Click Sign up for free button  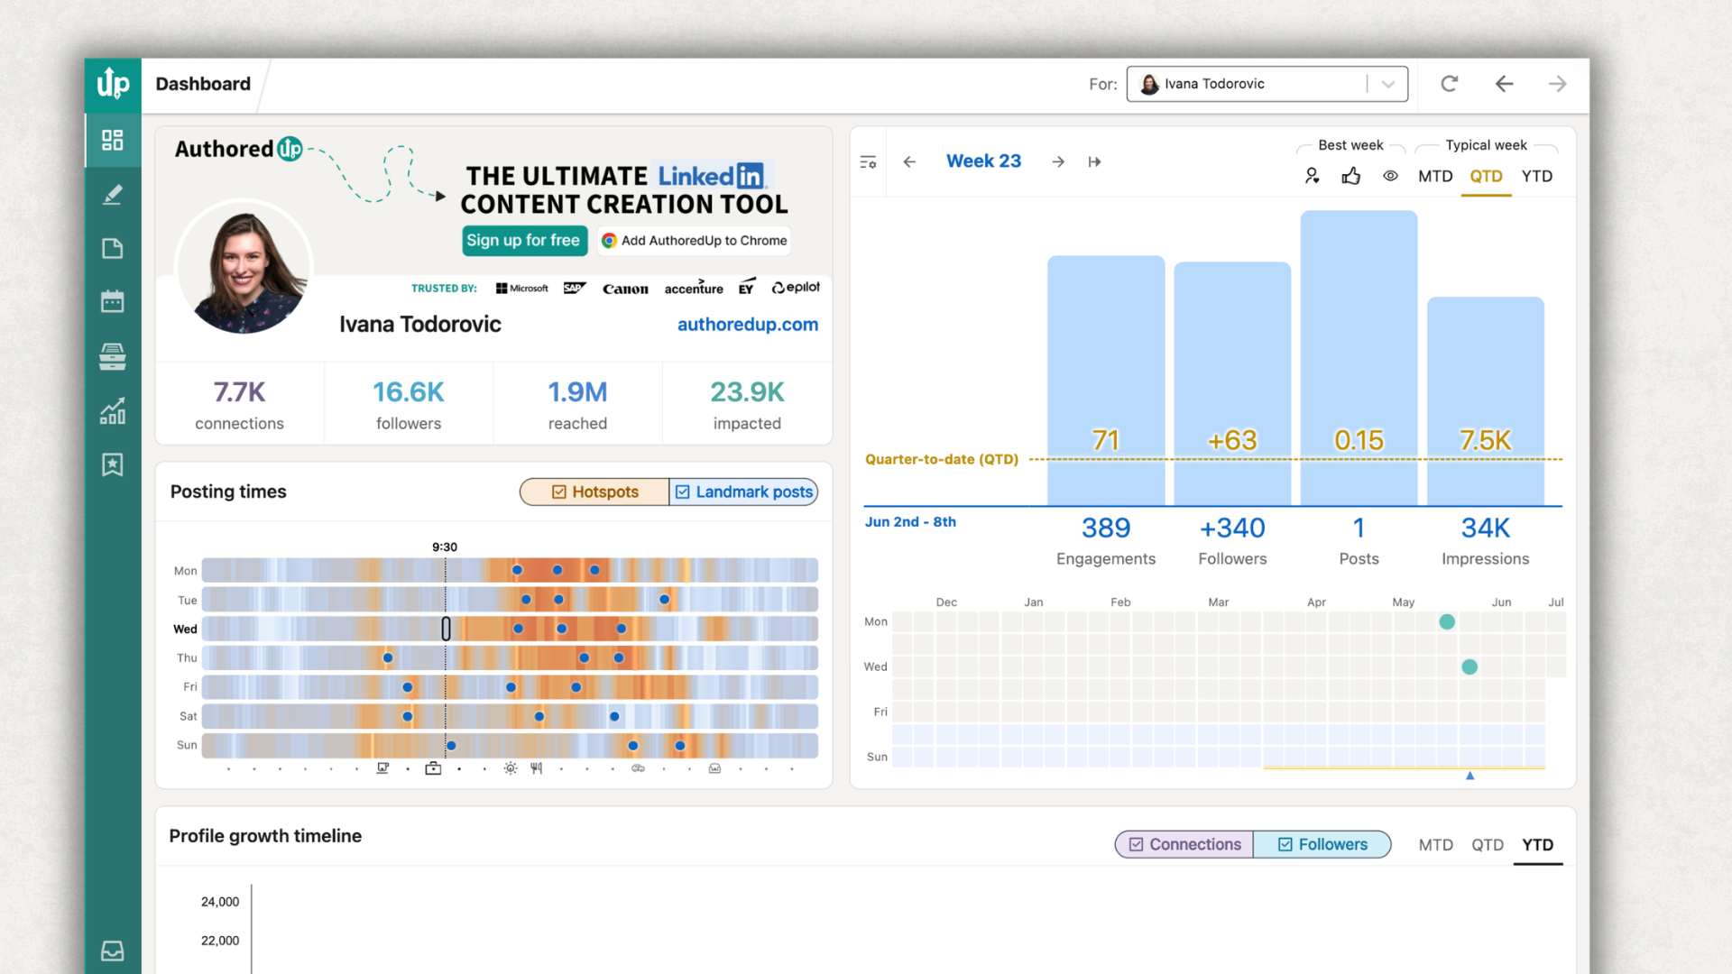(x=523, y=240)
